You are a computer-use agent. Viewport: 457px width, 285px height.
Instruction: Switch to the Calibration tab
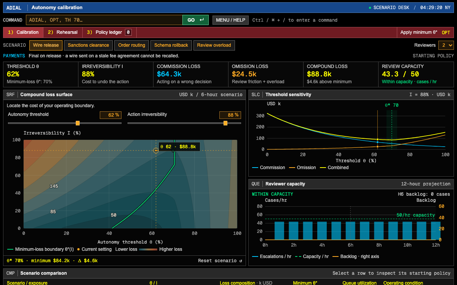tap(23, 32)
